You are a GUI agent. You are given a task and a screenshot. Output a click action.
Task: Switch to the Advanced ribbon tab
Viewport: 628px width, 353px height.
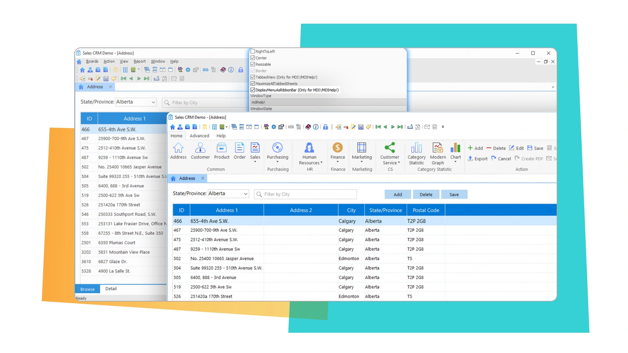(199, 136)
